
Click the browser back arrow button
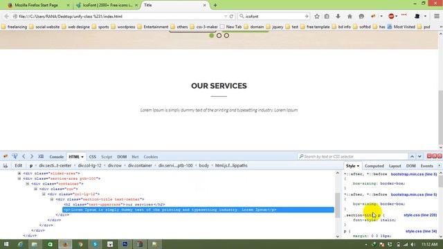click(6, 17)
